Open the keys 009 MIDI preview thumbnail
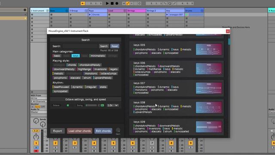 coord(209,127)
